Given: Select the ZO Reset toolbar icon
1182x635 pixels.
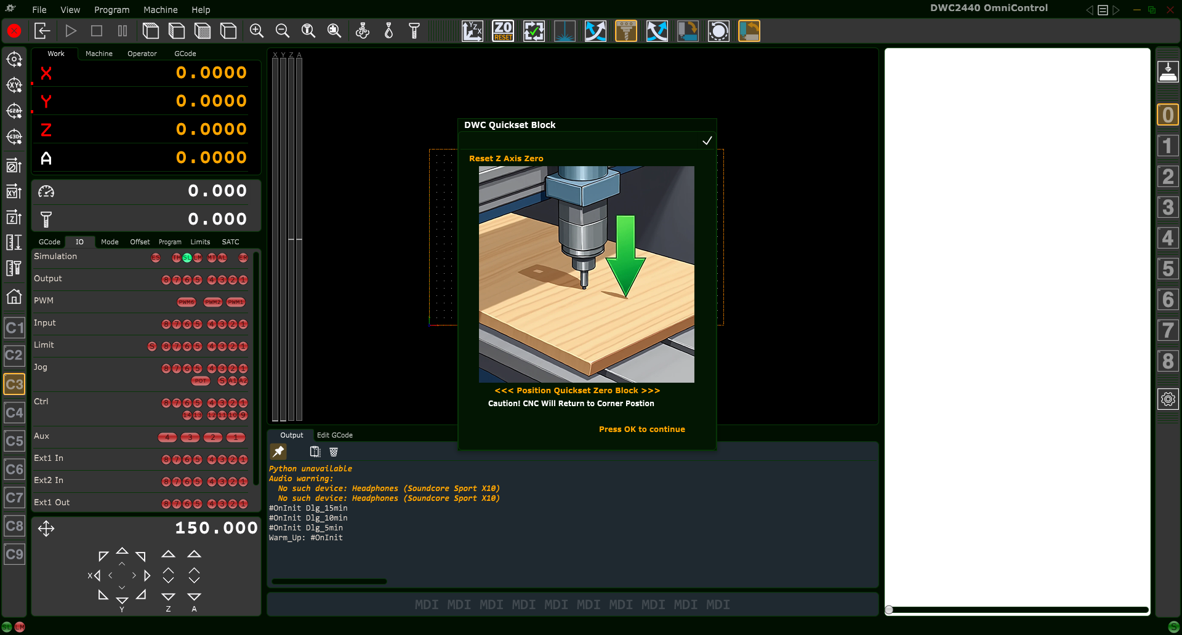Looking at the screenshot, I should click(503, 31).
